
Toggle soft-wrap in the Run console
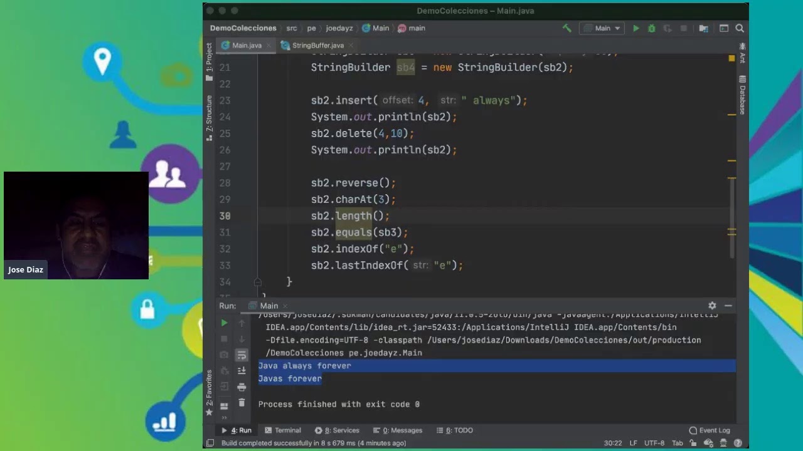point(242,355)
